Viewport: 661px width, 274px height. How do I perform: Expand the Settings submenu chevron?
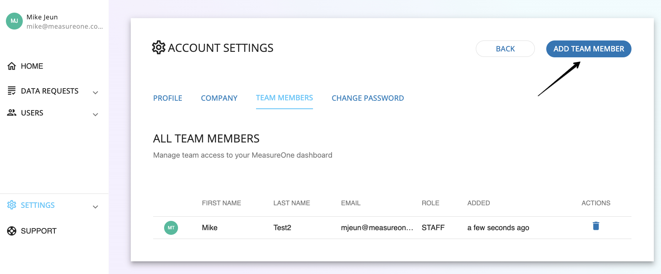(95, 207)
